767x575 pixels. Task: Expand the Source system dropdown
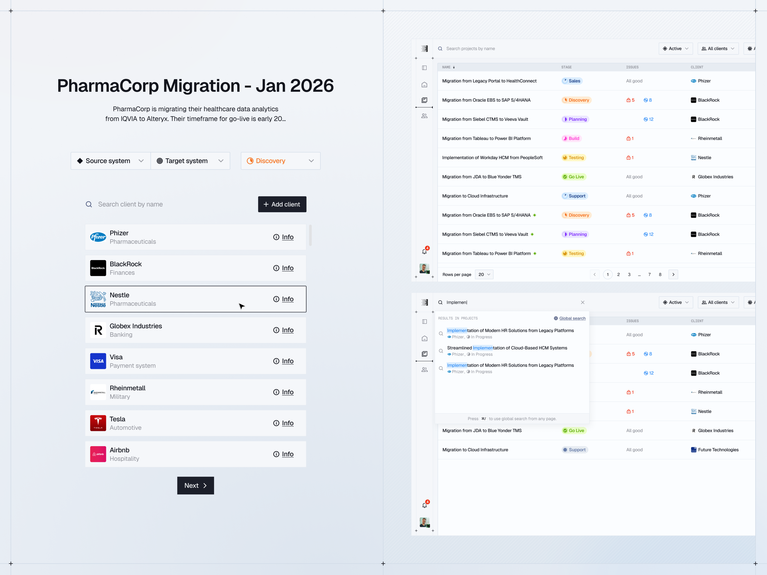[111, 161]
